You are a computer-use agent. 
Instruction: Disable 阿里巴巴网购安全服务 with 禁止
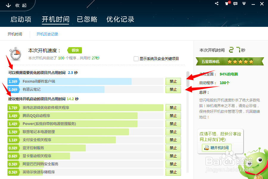[173, 164]
